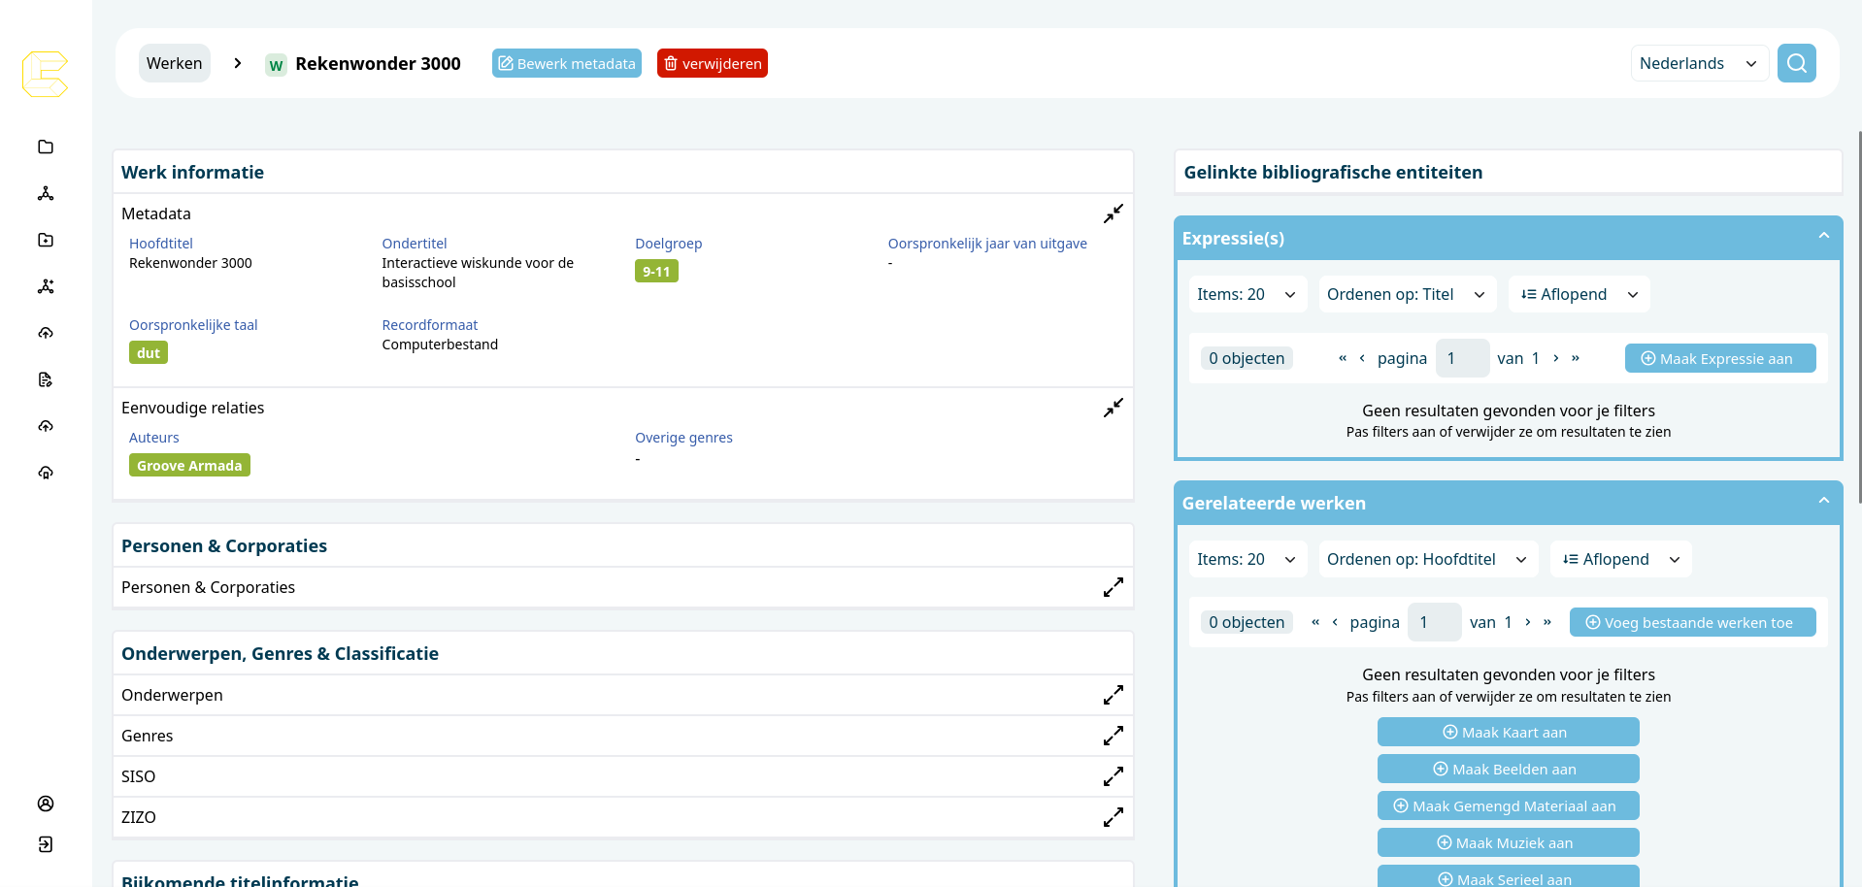
Task: Open the Items: 20 dropdown in Expressie(s)
Action: [1247, 294]
